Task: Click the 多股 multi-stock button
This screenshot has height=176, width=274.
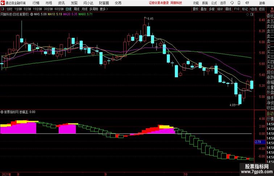Action: 212,9
